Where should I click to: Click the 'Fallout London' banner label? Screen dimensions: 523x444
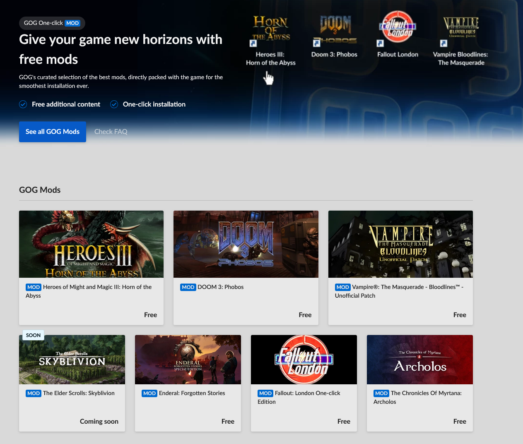[398, 54]
